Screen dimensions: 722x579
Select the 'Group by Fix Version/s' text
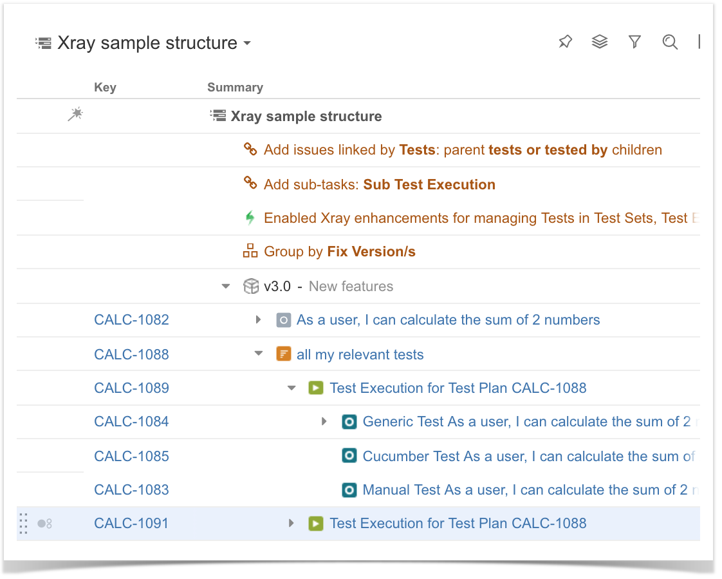[339, 251]
